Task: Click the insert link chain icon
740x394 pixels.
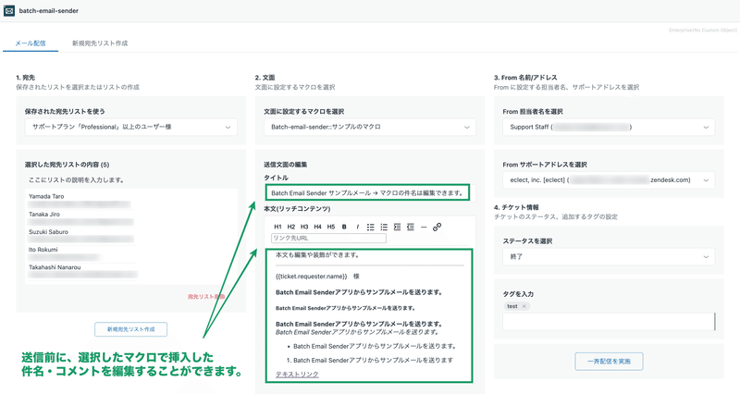Action: pos(437,227)
